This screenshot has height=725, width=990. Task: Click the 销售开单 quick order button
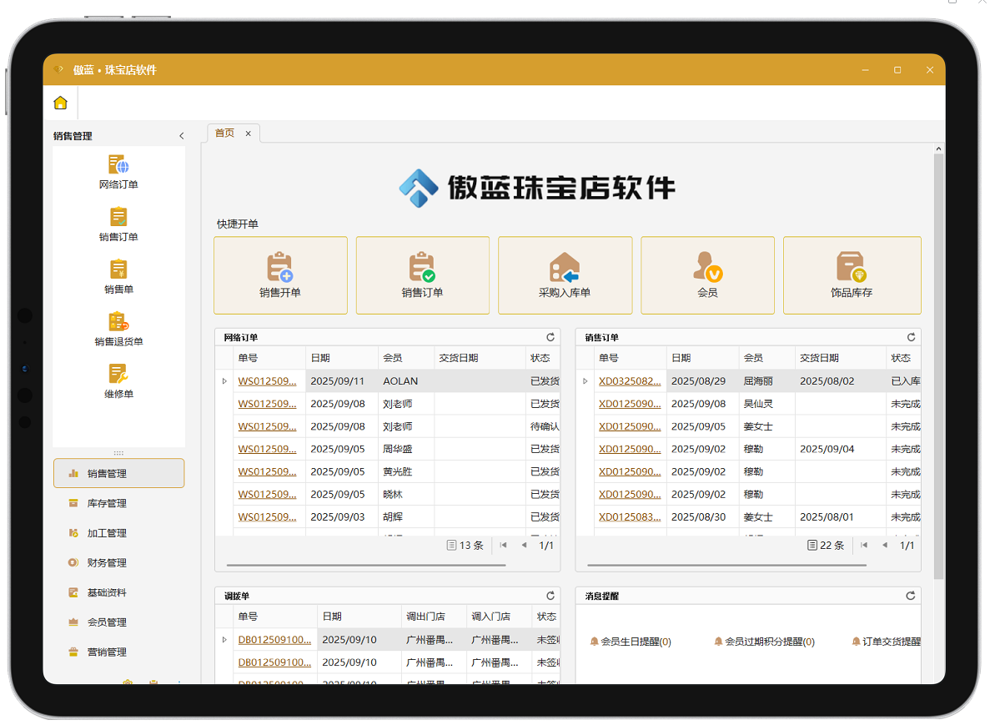pos(280,275)
